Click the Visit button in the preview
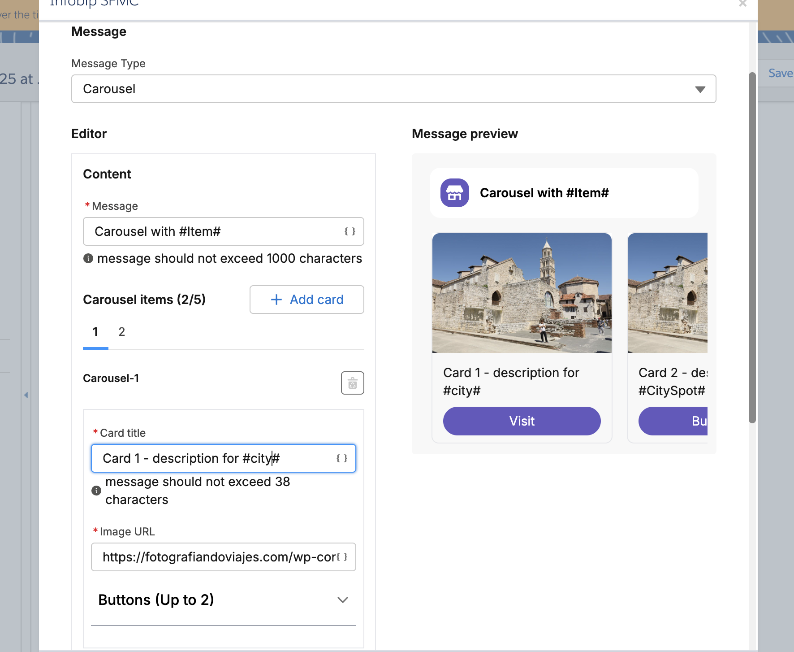 click(522, 421)
